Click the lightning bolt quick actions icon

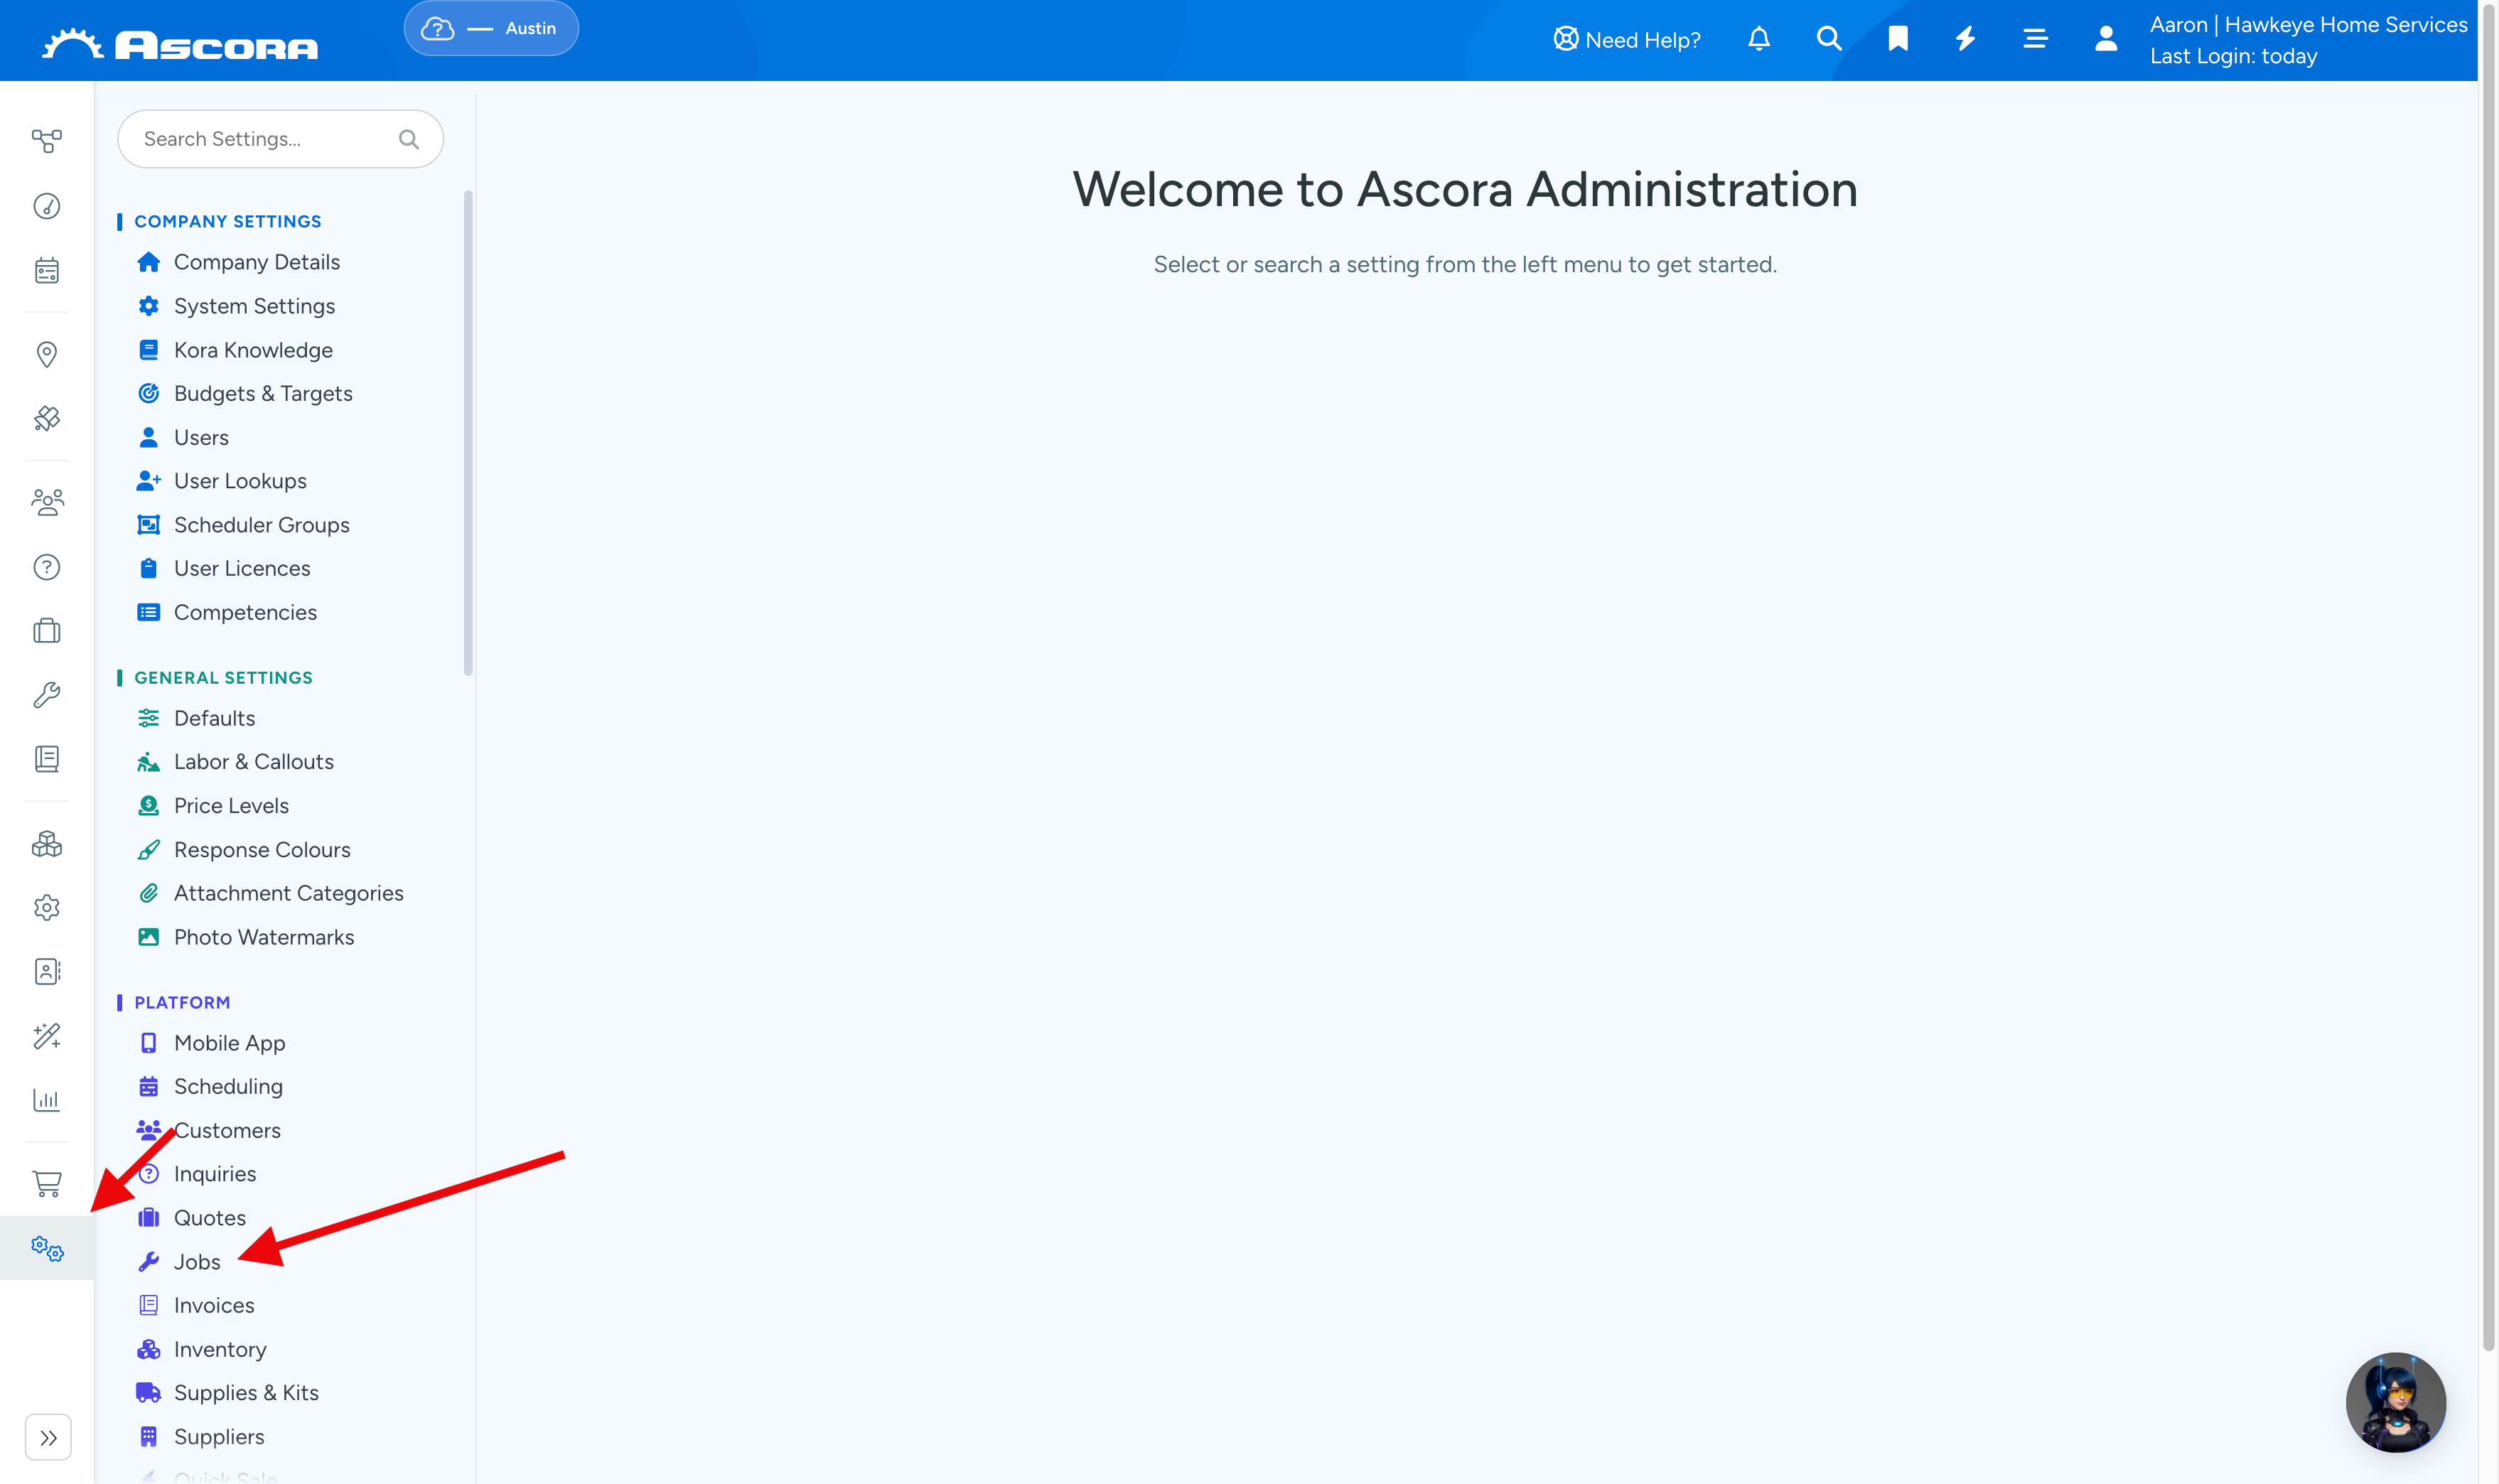[x=1966, y=39]
